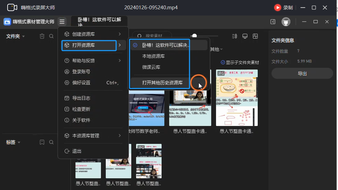Click the 本资源库管理 cube icon
The width and height of the screenshot is (338, 190).
click(67, 136)
